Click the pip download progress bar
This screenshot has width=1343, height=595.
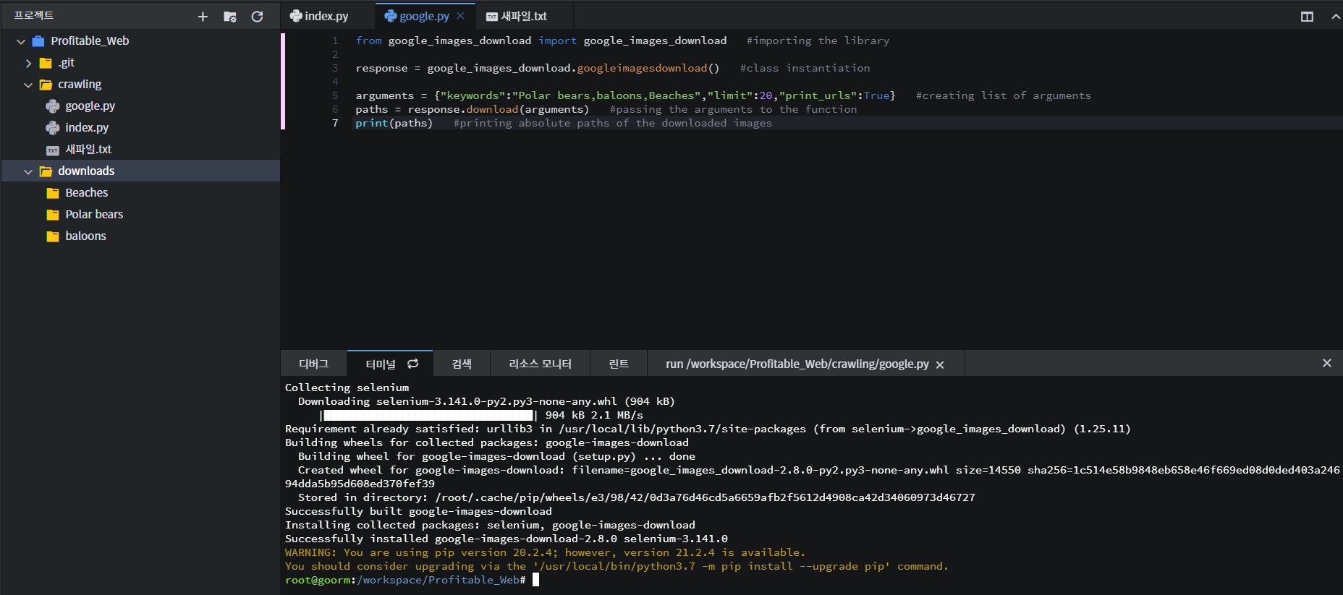click(428, 415)
